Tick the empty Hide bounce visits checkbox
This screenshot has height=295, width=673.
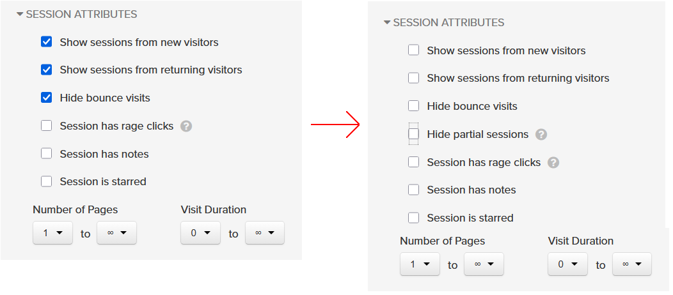(414, 106)
